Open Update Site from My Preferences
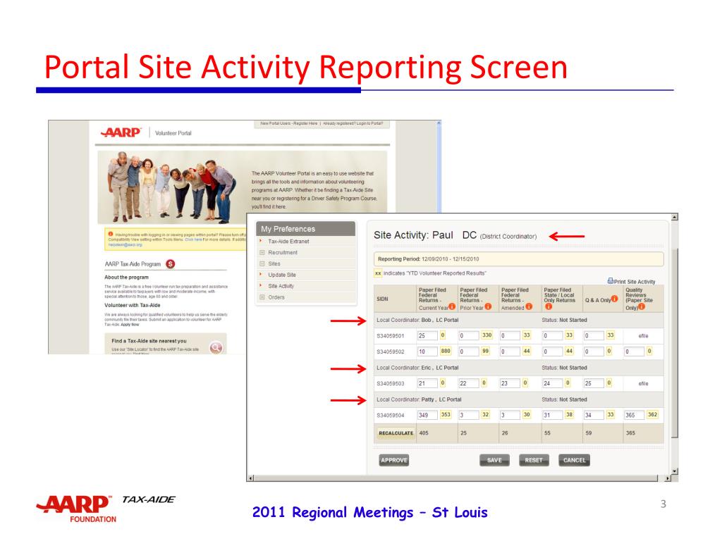Viewport: 722px width, 541px height. (x=282, y=275)
